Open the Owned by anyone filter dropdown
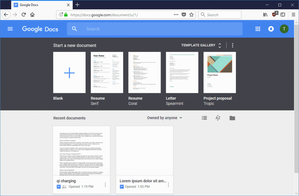Image resolution: width=299 pixels, height=196 pixels. [164, 118]
